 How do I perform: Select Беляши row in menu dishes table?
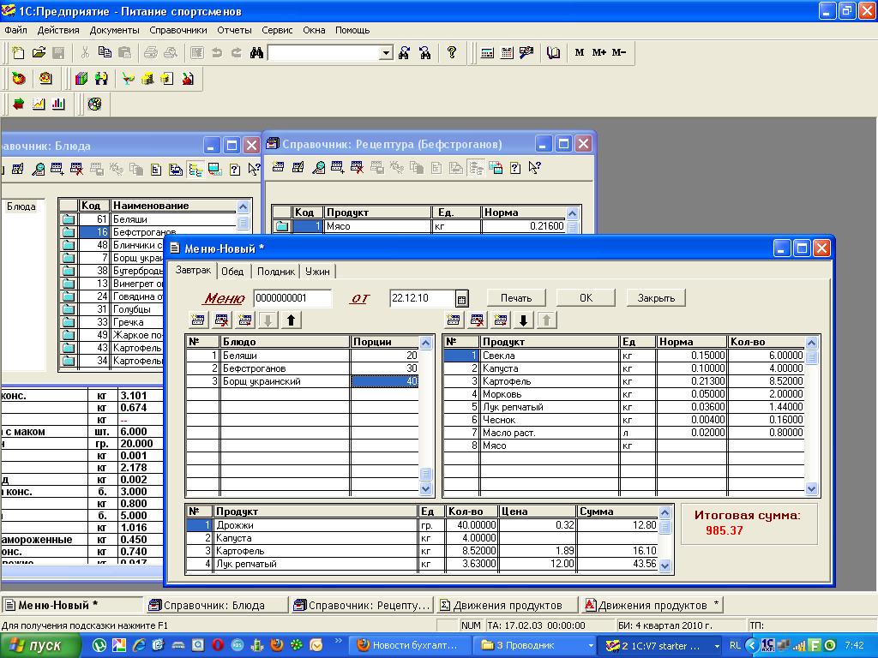(303, 356)
